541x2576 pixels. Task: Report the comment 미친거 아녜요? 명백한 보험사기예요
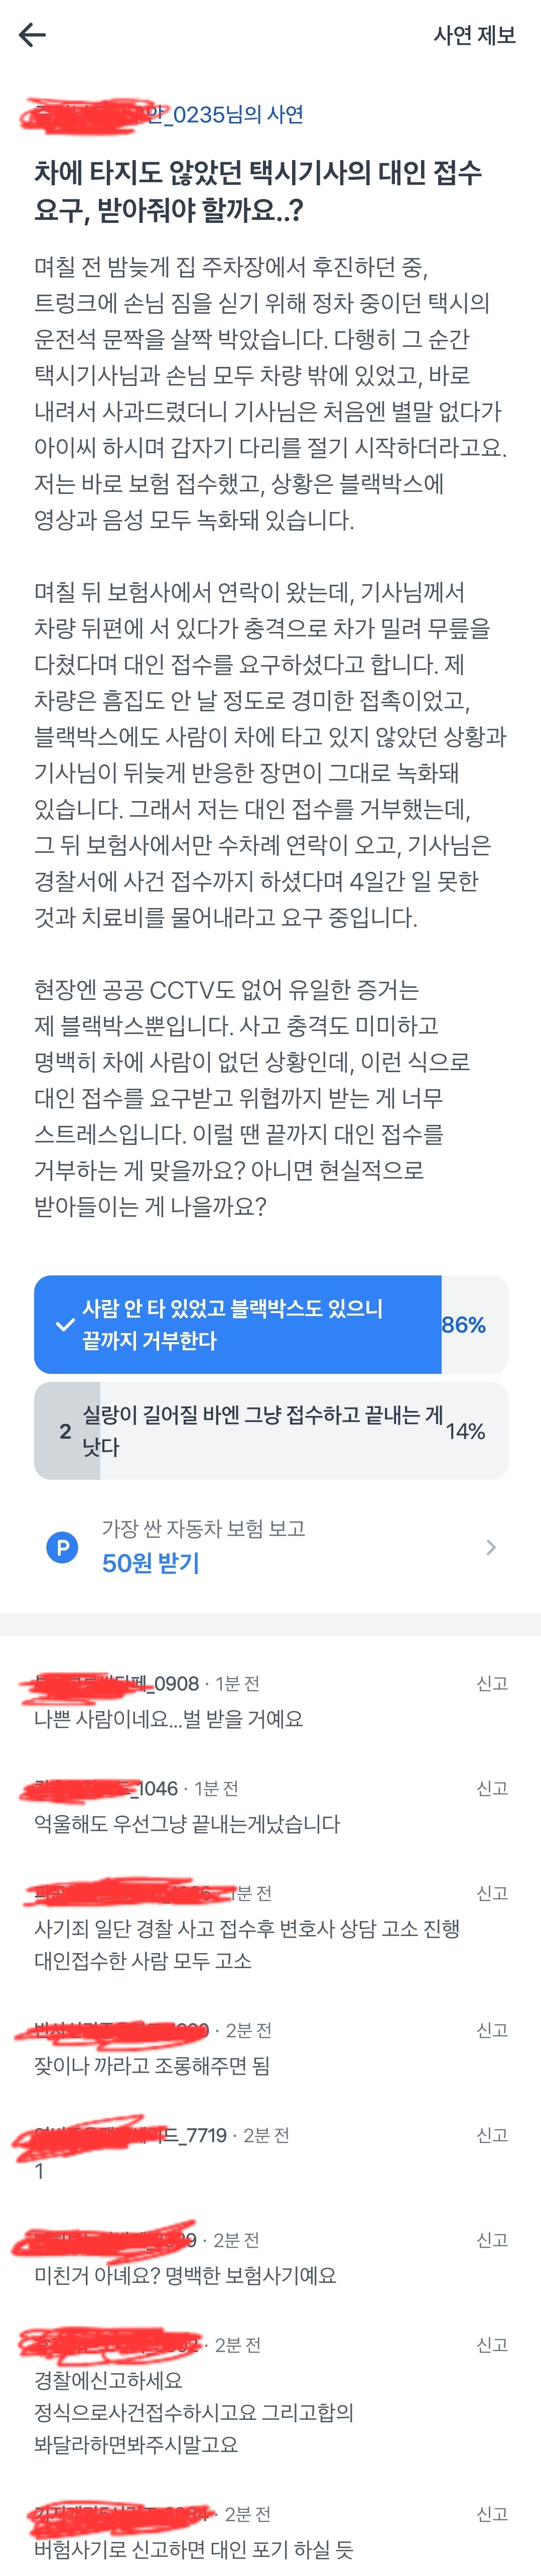pyautogui.click(x=492, y=2240)
